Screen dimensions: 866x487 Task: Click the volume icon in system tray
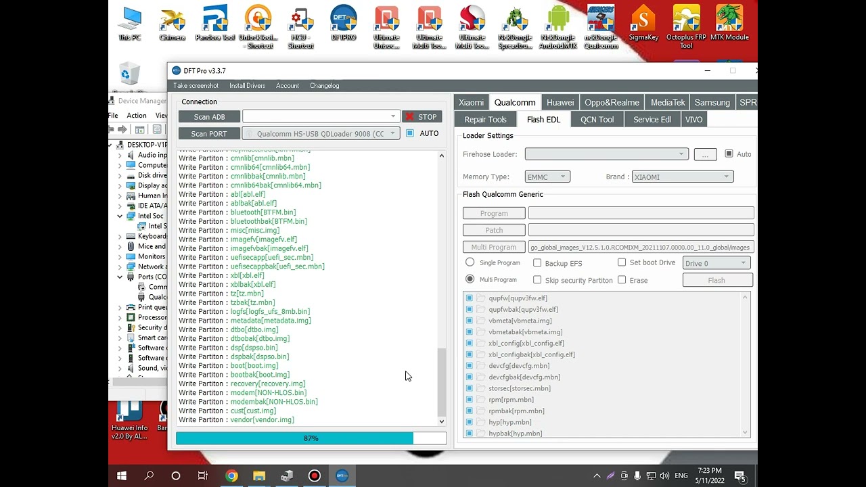click(x=664, y=476)
